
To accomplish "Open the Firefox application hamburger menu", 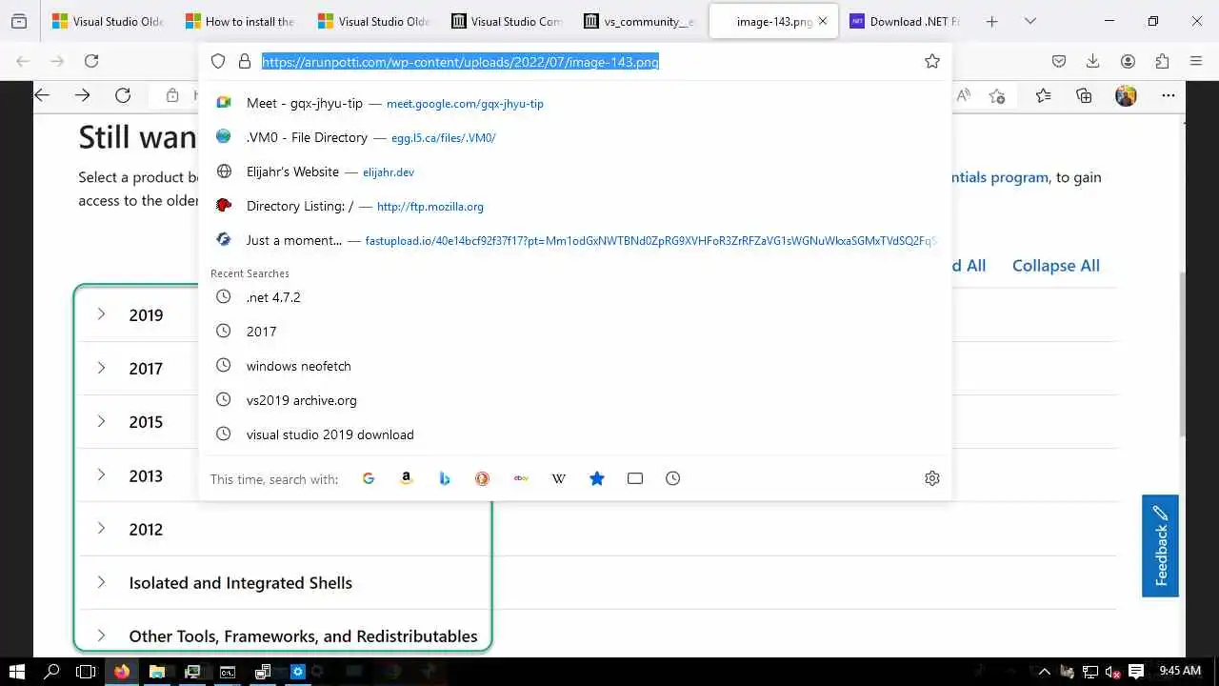I will tap(1196, 61).
